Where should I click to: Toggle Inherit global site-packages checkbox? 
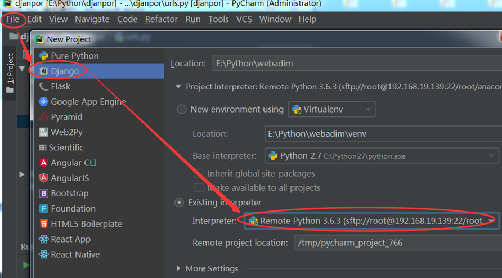[x=199, y=173]
